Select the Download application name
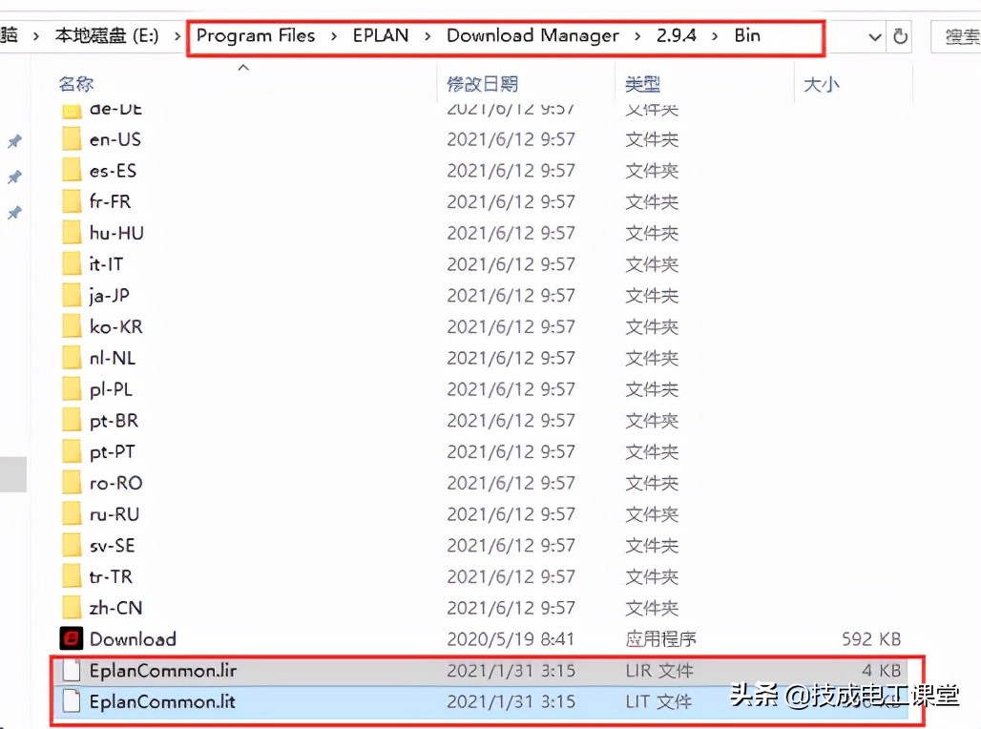This screenshot has height=729, width=981. [134, 639]
